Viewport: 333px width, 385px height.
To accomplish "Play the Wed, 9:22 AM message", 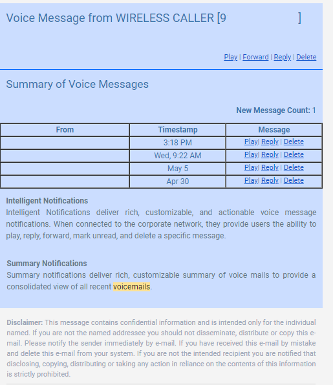I will tap(251, 154).
